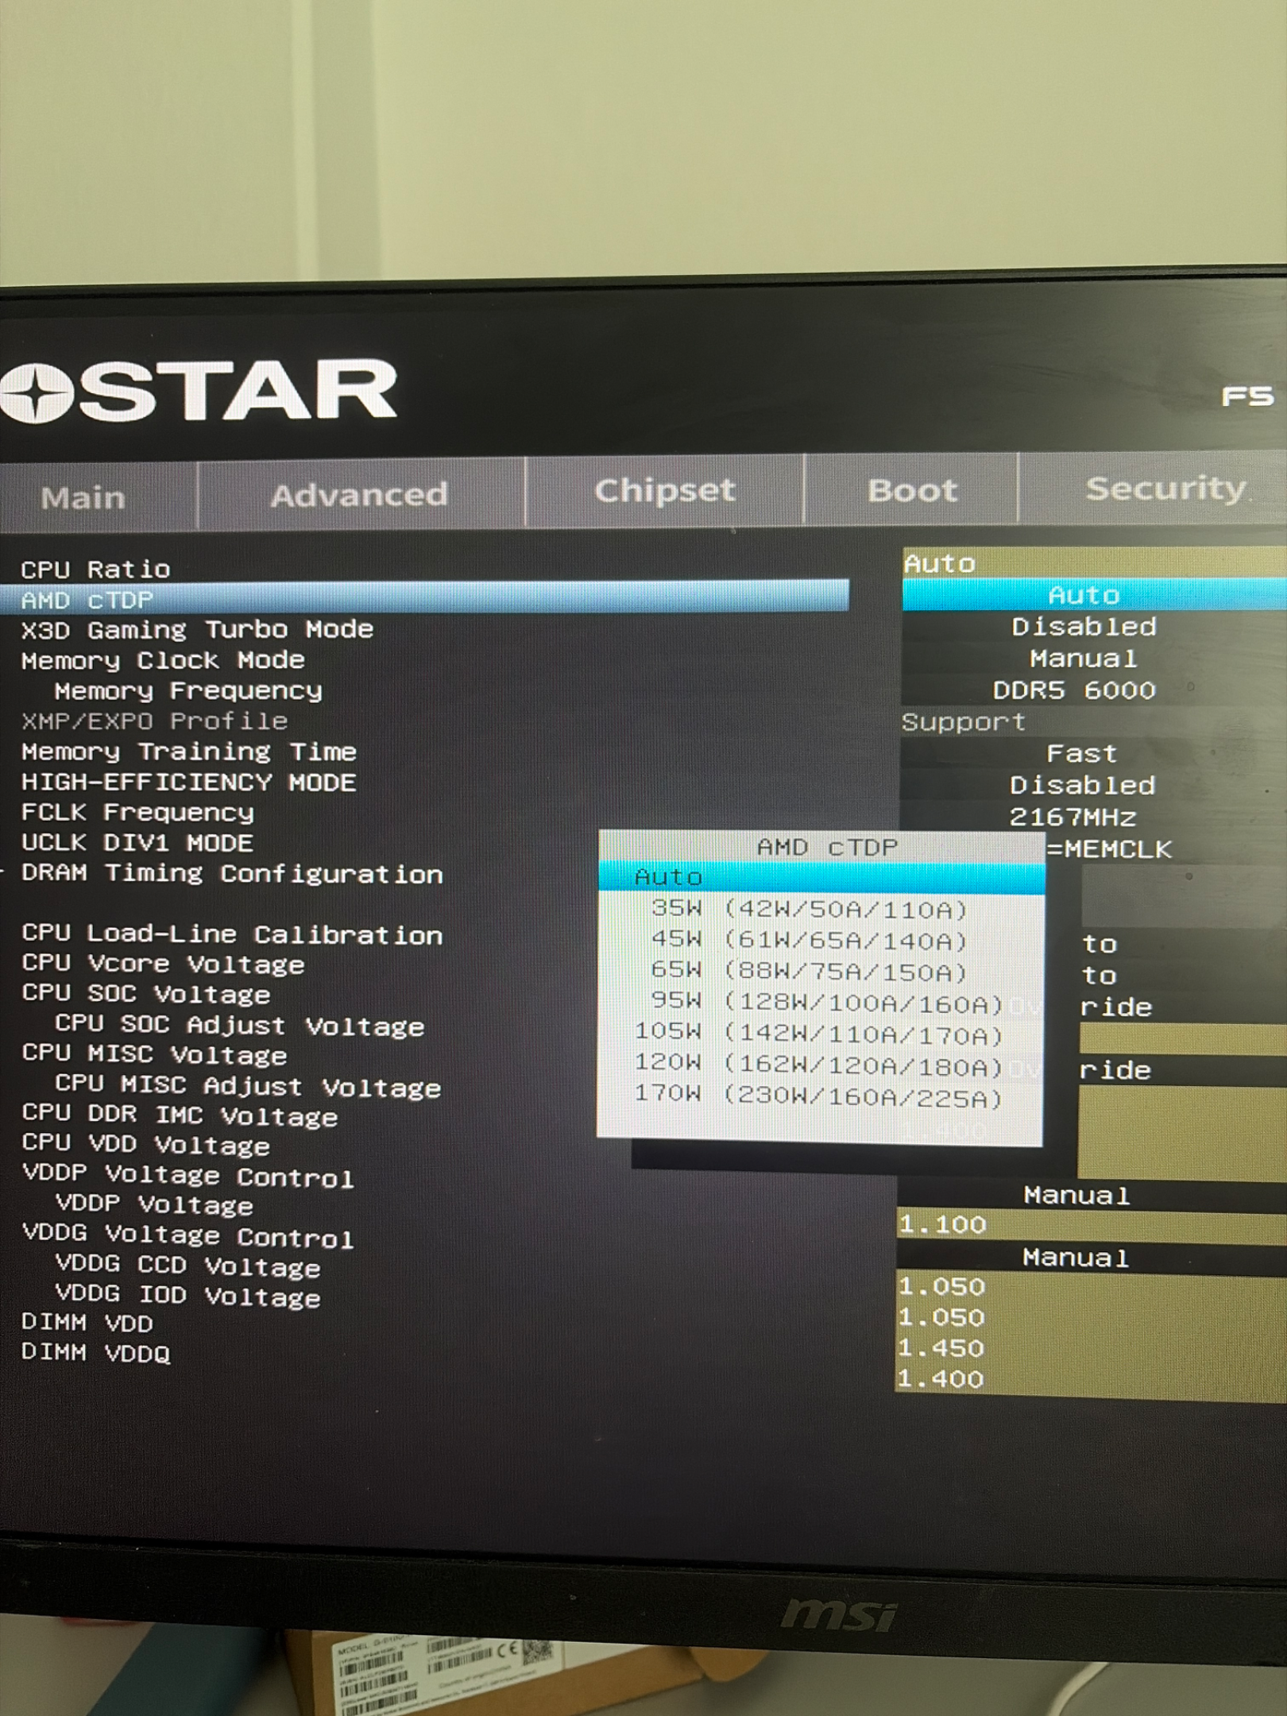Select the CPU Ratio setting row
1287x1716 pixels.
click(x=95, y=569)
